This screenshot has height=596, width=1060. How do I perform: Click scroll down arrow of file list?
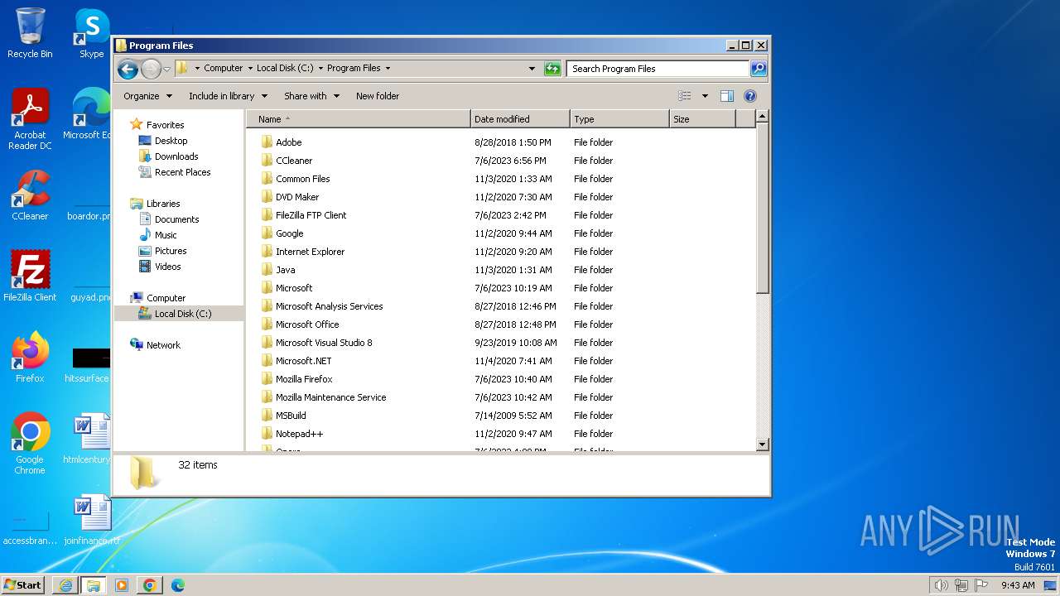763,445
